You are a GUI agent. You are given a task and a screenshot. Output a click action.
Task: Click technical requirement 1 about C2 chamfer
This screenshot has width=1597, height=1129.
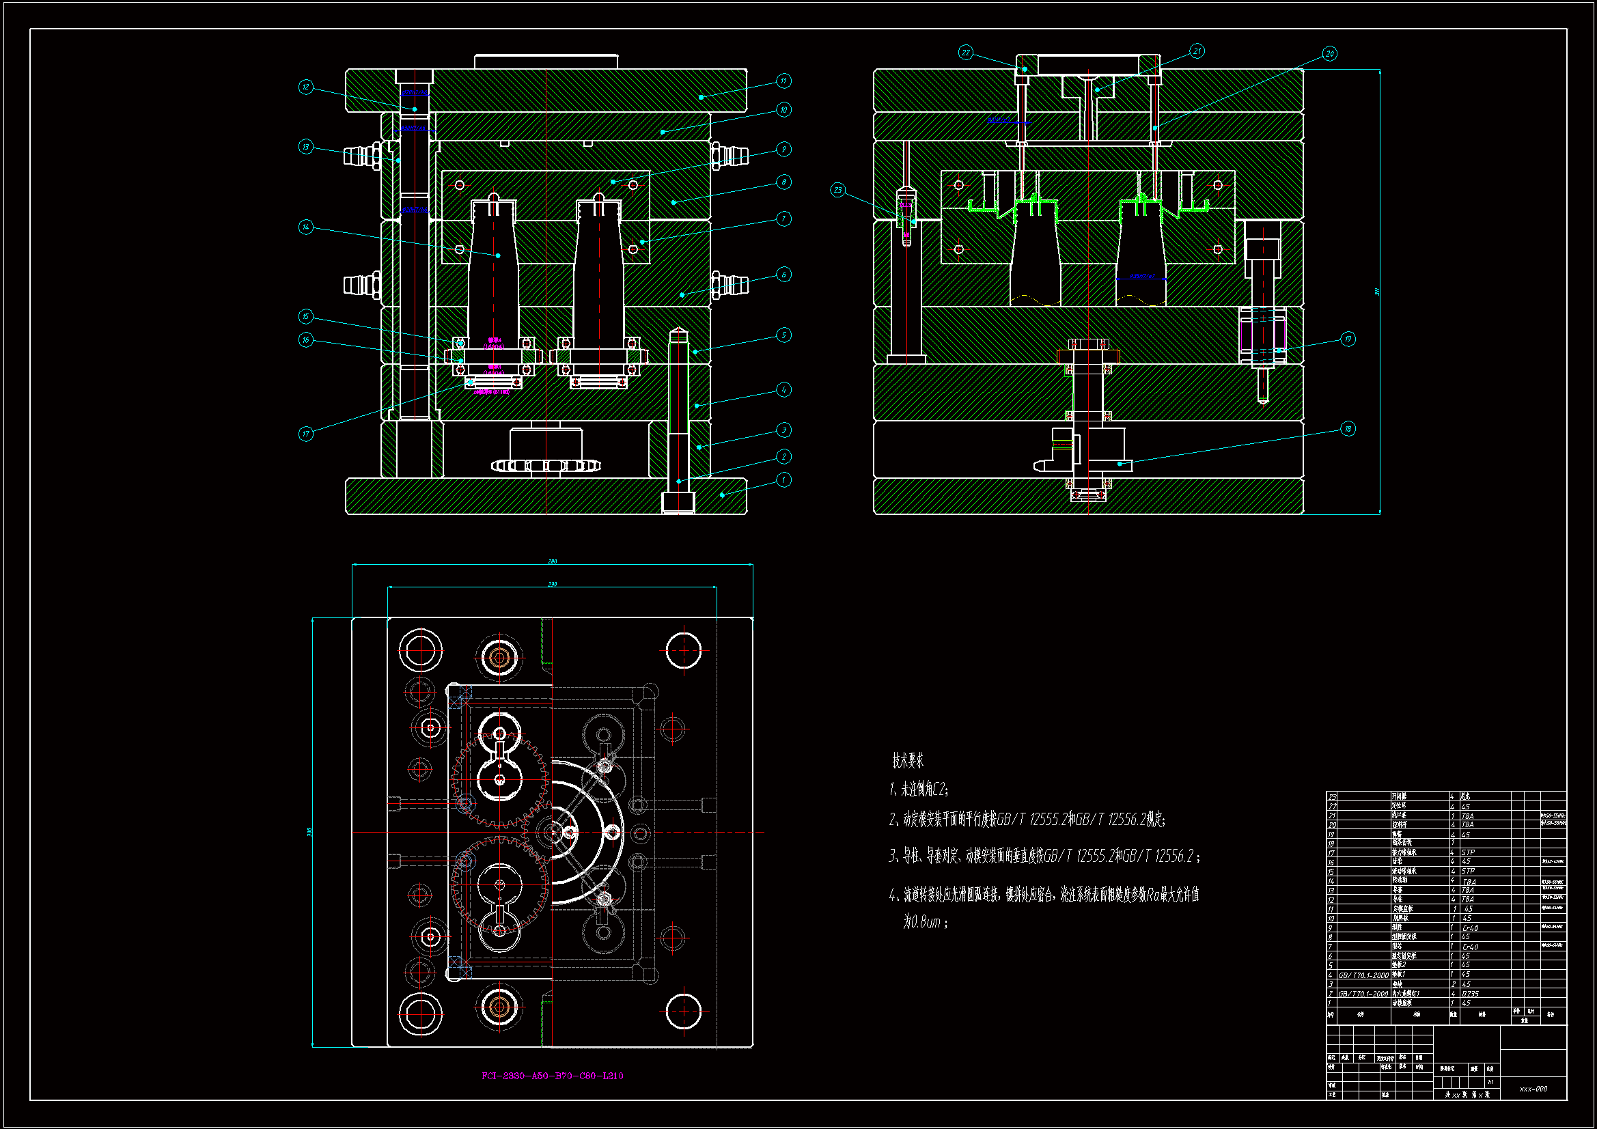[x=918, y=789]
